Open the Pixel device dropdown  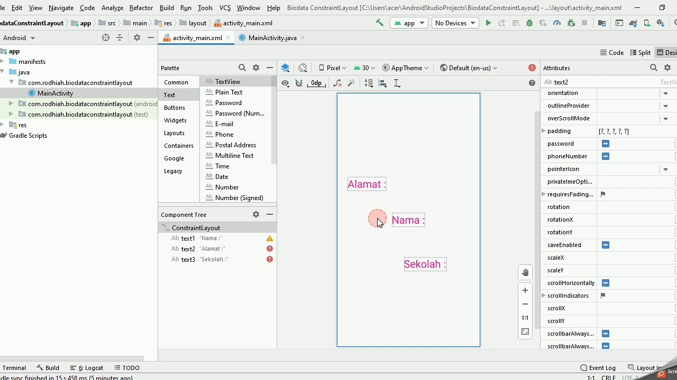333,68
